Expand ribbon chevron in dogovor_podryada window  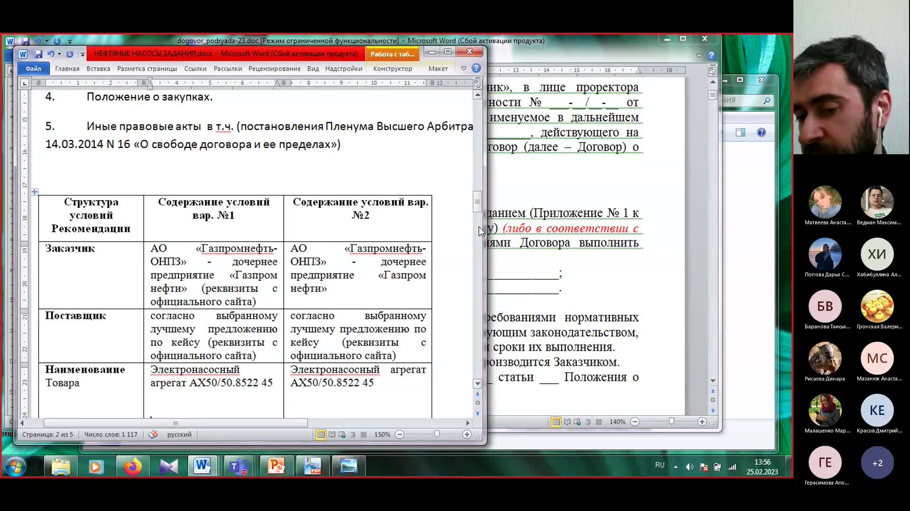point(699,55)
